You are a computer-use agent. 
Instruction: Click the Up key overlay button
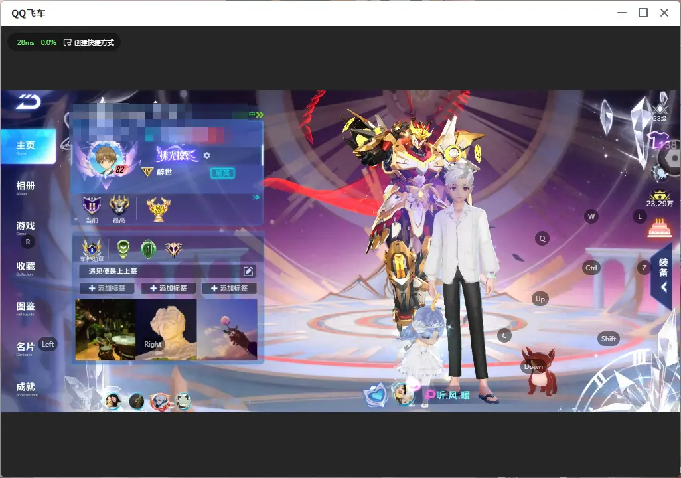[x=540, y=299]
